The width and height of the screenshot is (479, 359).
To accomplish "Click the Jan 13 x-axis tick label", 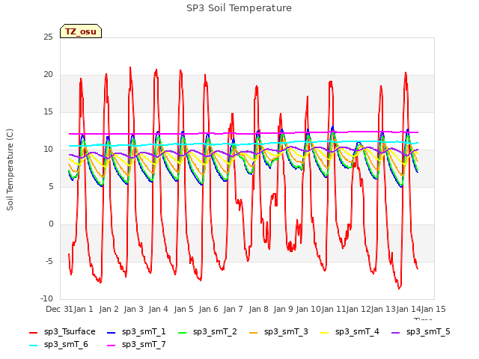I will [383, 309].
